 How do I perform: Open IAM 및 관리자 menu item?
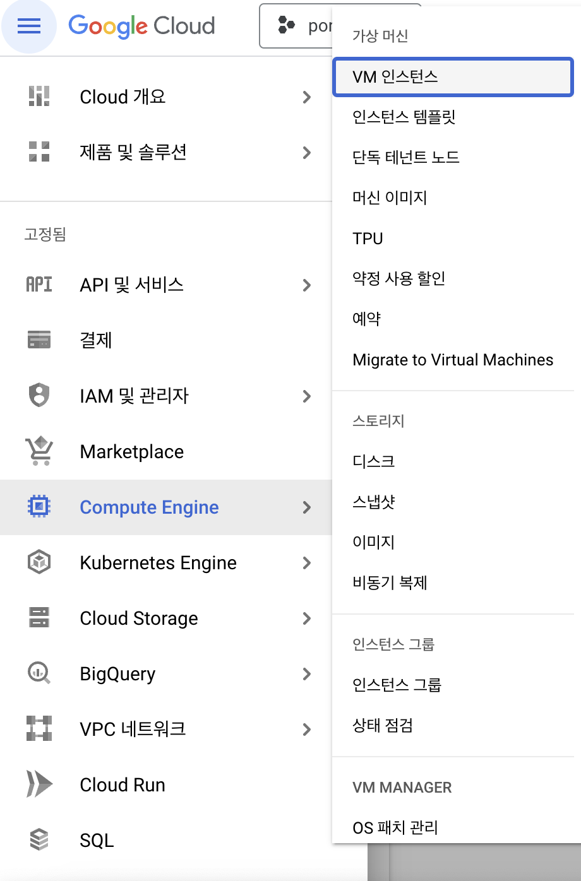pos(165,396)
